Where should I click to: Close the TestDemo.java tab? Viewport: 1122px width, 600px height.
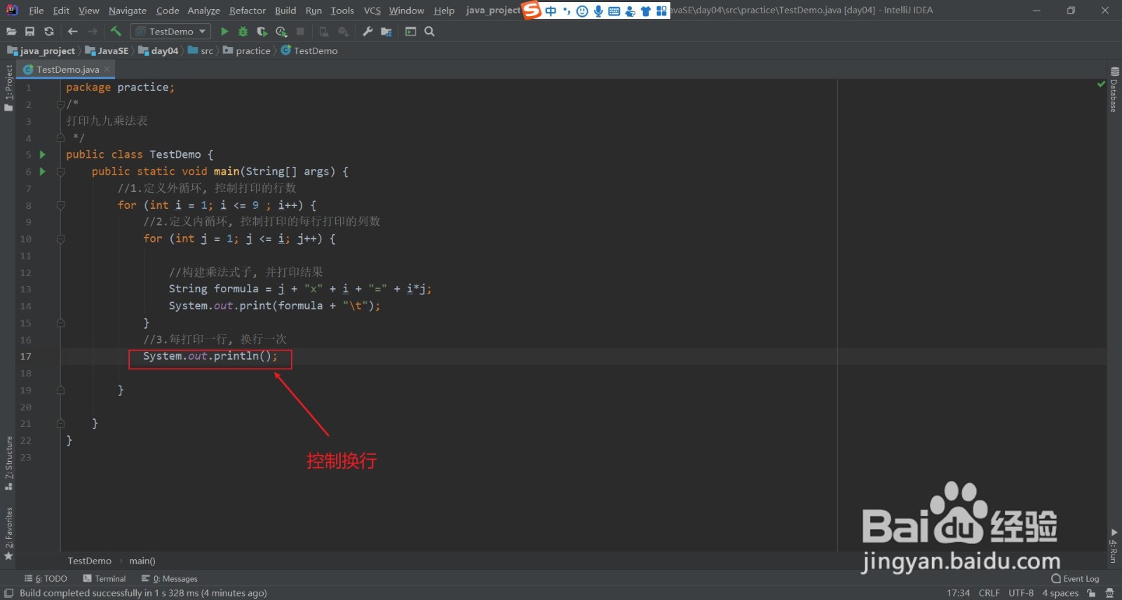[107, 69]
